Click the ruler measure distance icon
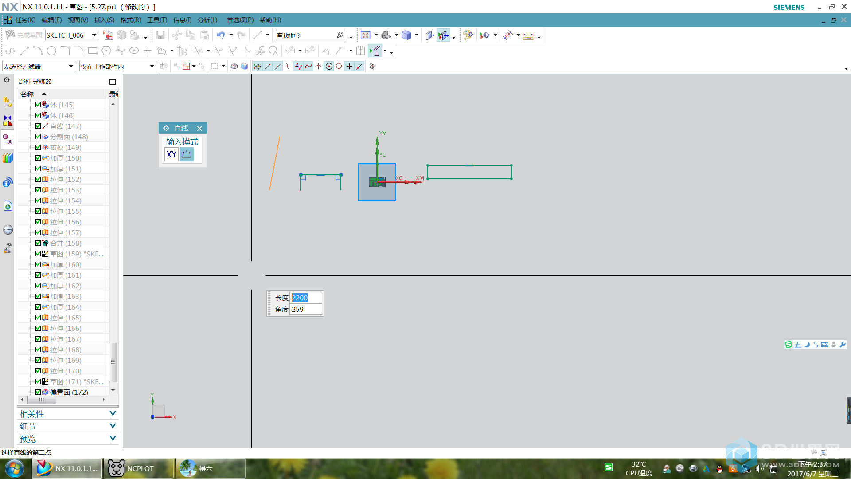Viewport: 851px width, 479px height. tap(528, 35)
